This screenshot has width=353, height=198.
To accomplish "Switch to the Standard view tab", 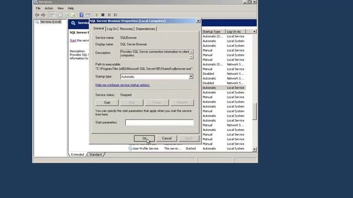I will pyautogui.click(x=95, y=155).
